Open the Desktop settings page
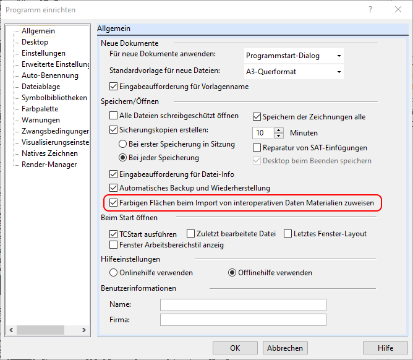Viewport: 413px width, 360px height. tap(35, 42)
